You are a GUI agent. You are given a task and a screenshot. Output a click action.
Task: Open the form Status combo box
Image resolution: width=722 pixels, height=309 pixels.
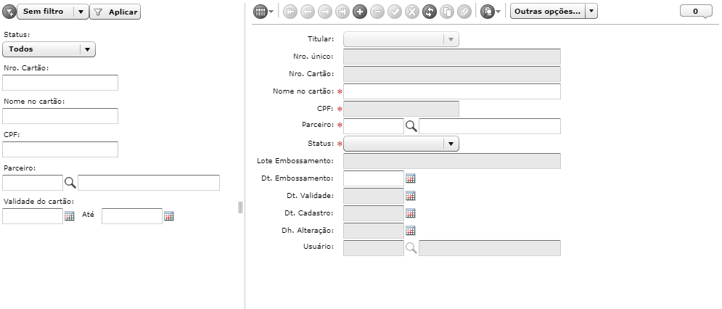click(401, 144)
